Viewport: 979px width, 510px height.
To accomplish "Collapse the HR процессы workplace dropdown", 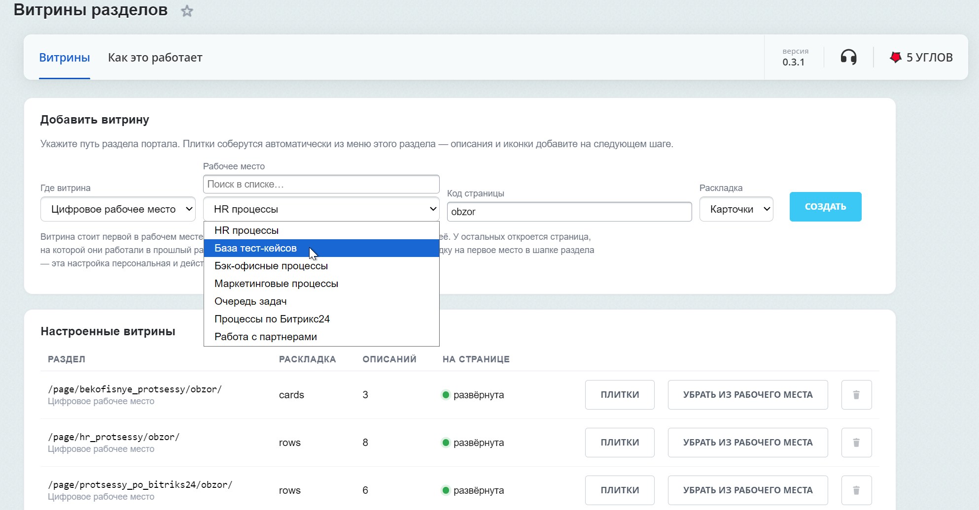I will point(321,209).
